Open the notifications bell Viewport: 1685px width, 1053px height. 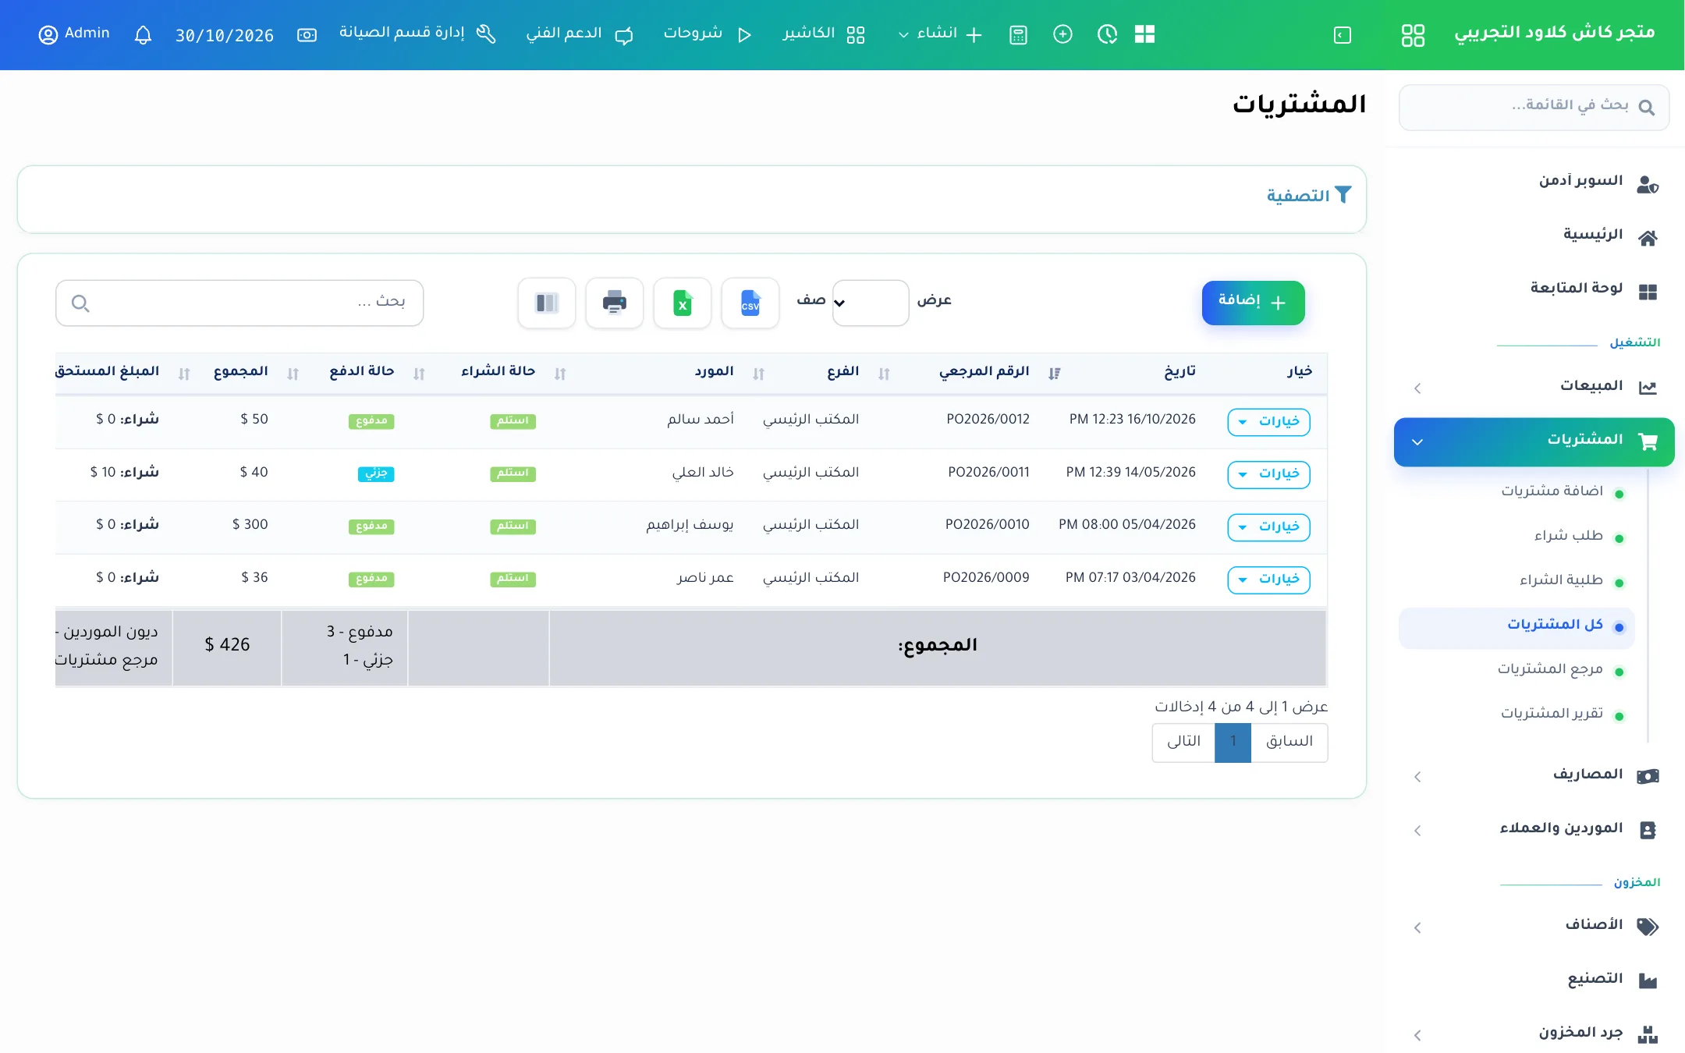(143, 35)
